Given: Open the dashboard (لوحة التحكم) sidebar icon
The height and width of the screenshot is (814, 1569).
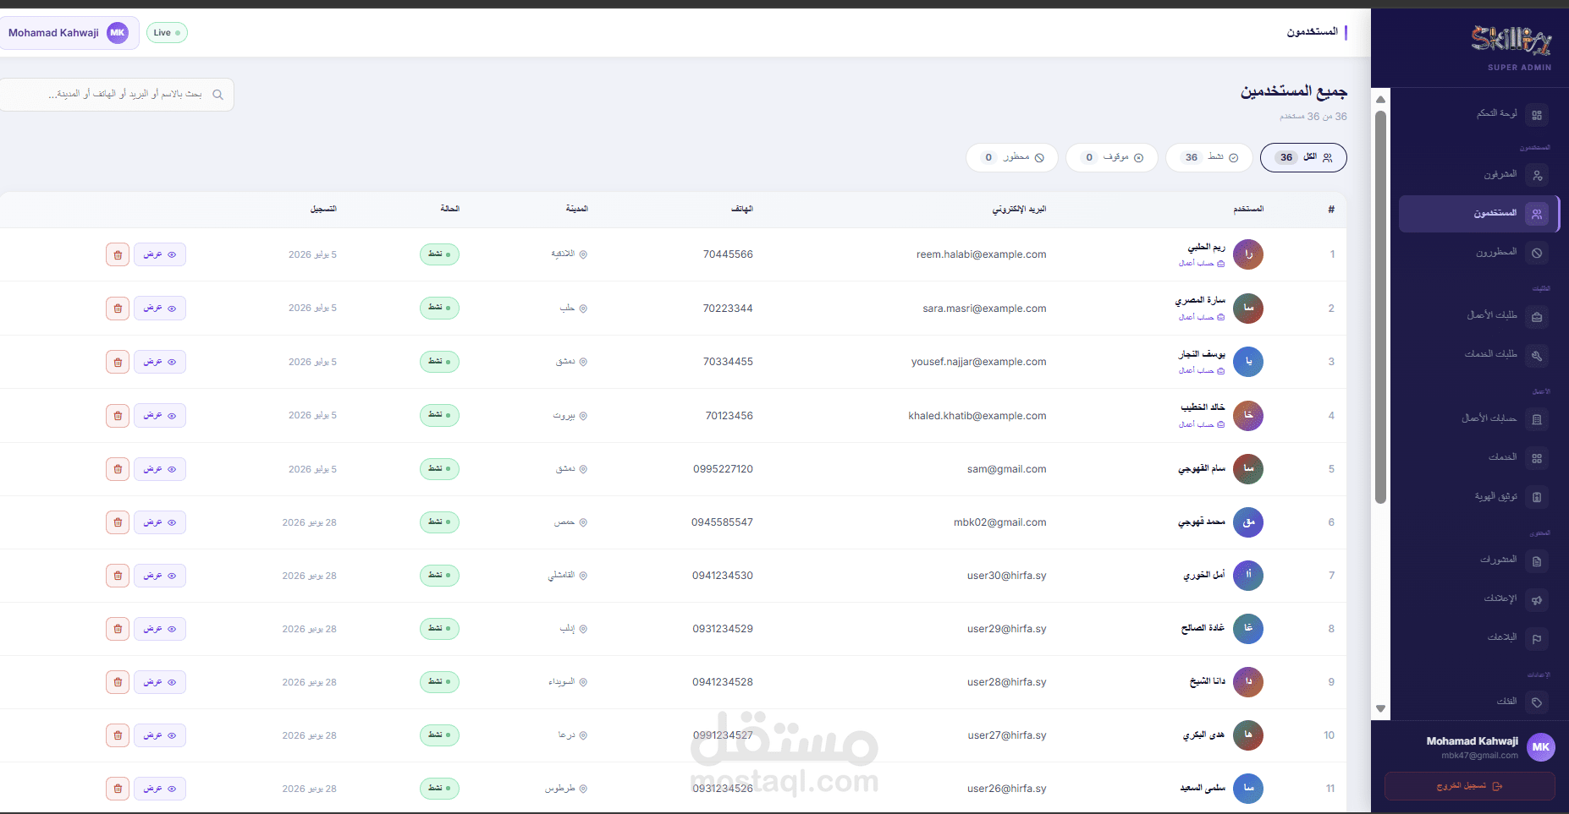Looking at the screenshot, I should point(1537,115).
